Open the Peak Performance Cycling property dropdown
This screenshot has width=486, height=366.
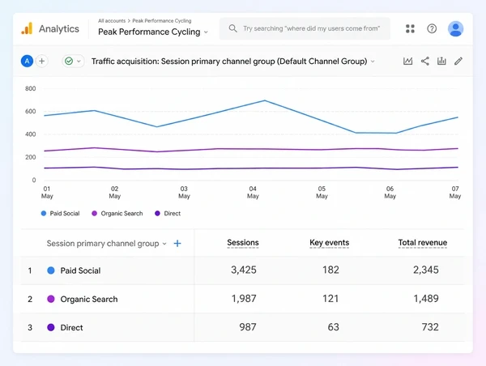coord(153,32)
